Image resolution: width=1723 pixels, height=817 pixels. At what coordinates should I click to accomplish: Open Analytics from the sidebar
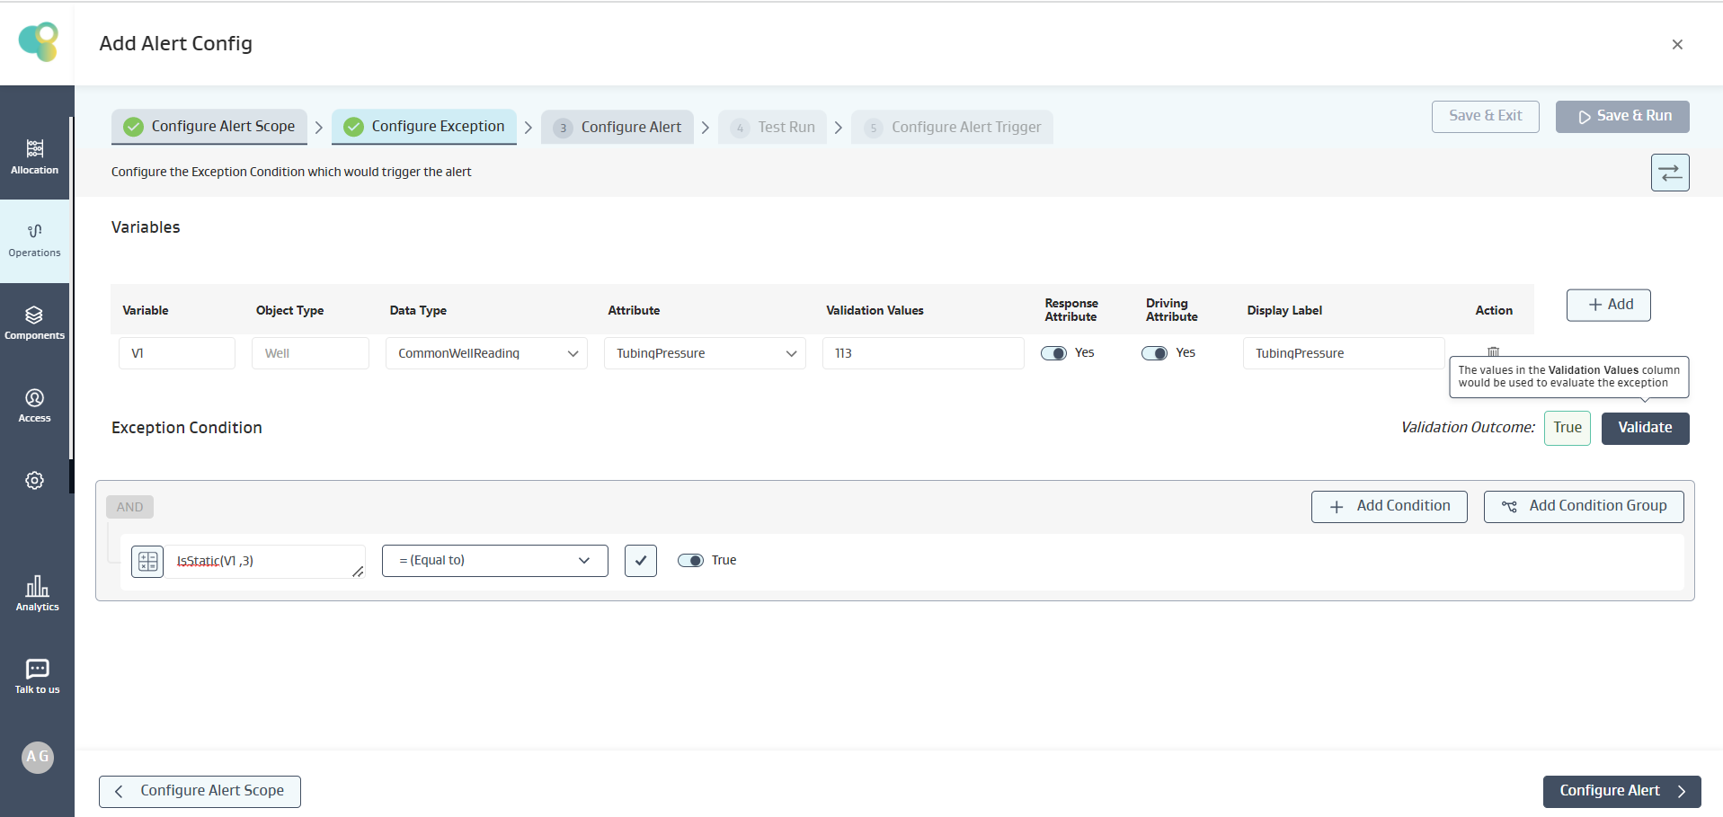coord(37,593)
